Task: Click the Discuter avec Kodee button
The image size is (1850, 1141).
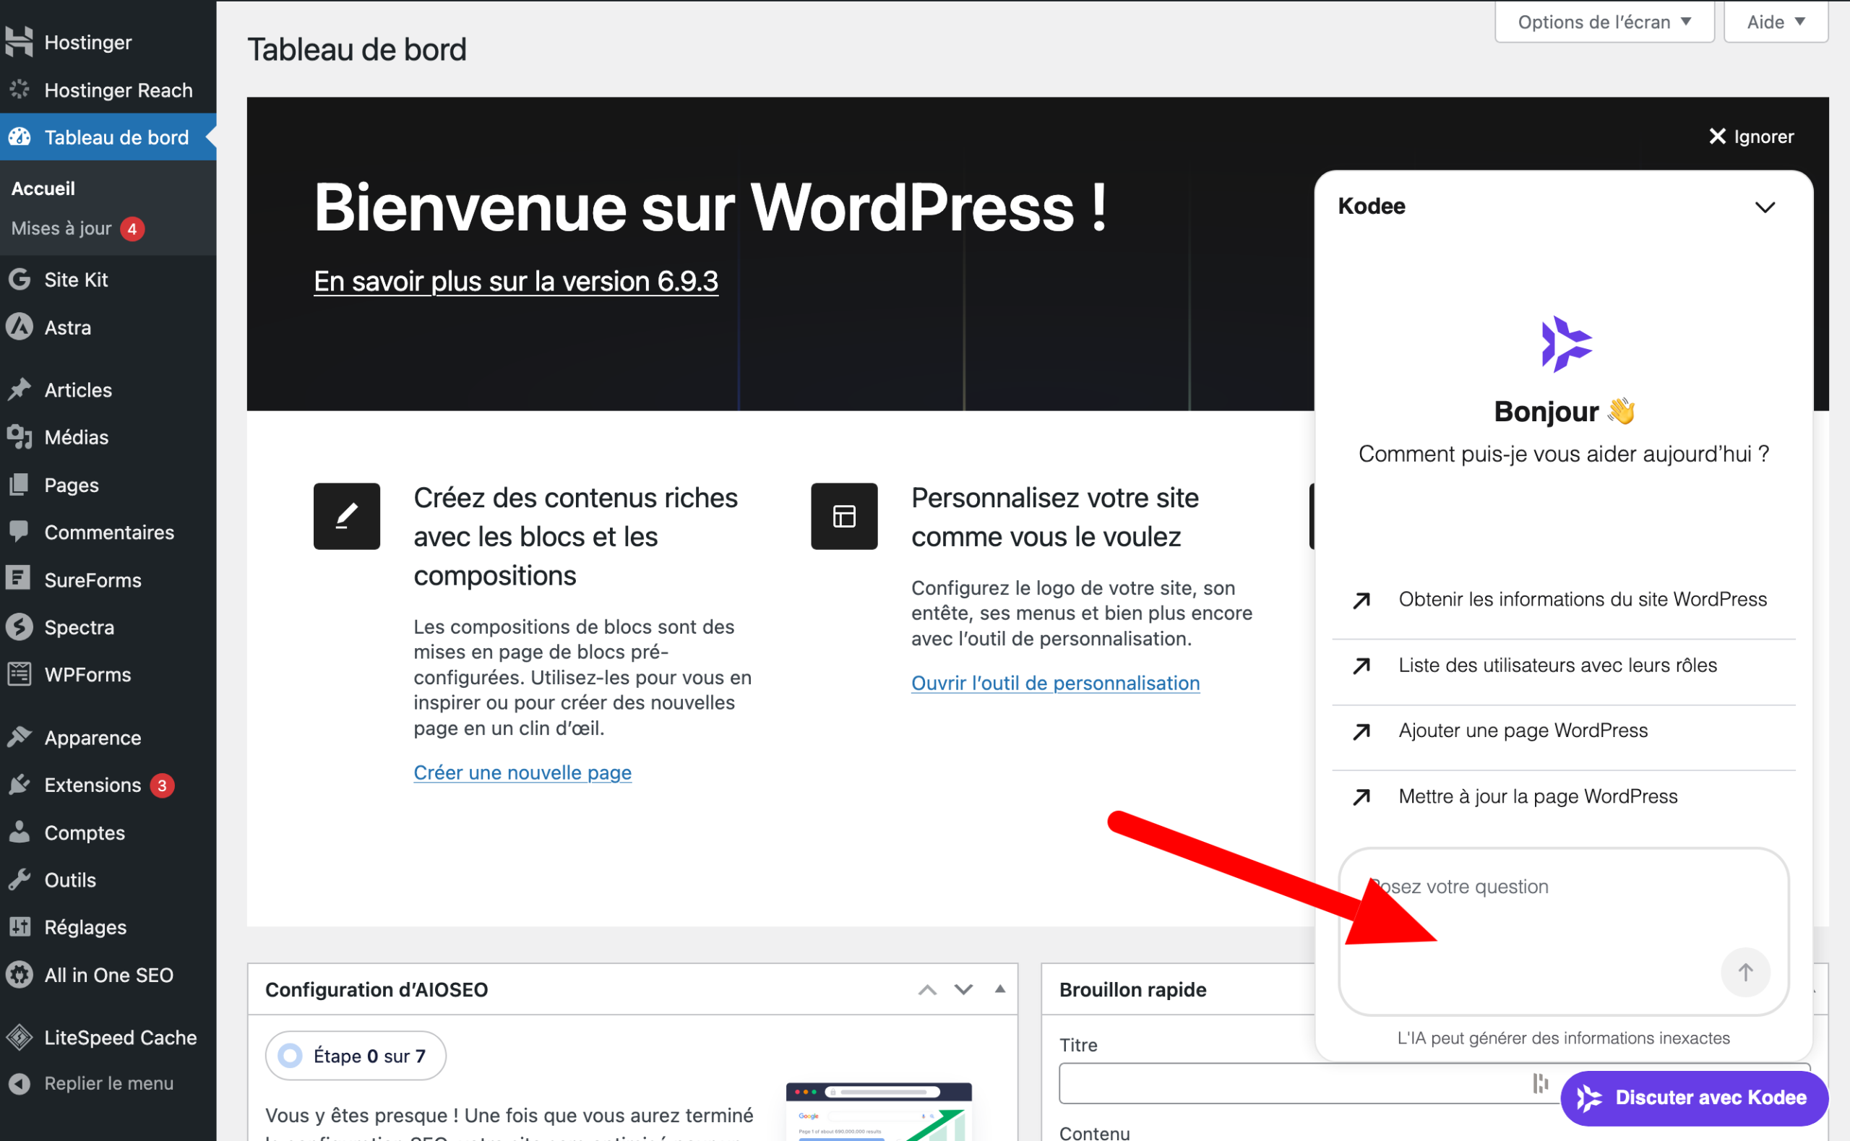Action: click(x=1694, y=1097)
